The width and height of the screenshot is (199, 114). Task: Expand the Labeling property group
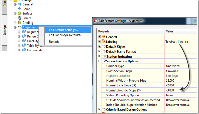(100, 41)
